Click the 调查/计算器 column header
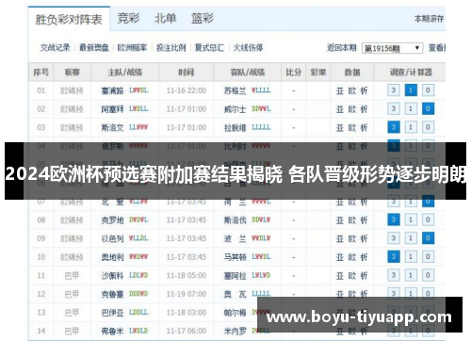This screenshot has width=471, height=341. pos(411,73)
